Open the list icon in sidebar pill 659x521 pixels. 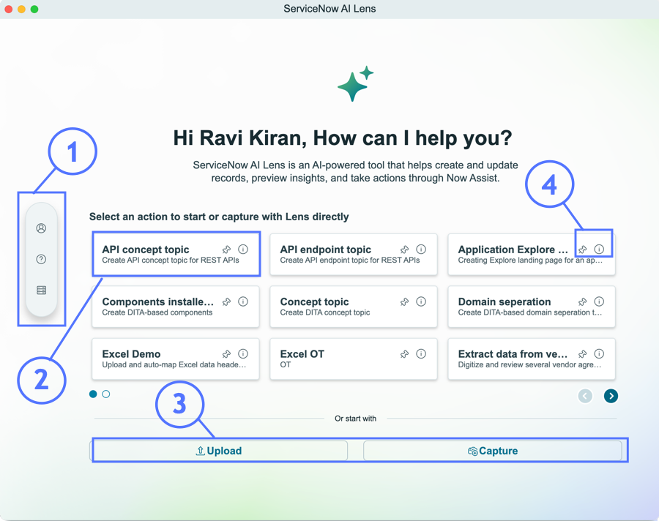point(41,291)
